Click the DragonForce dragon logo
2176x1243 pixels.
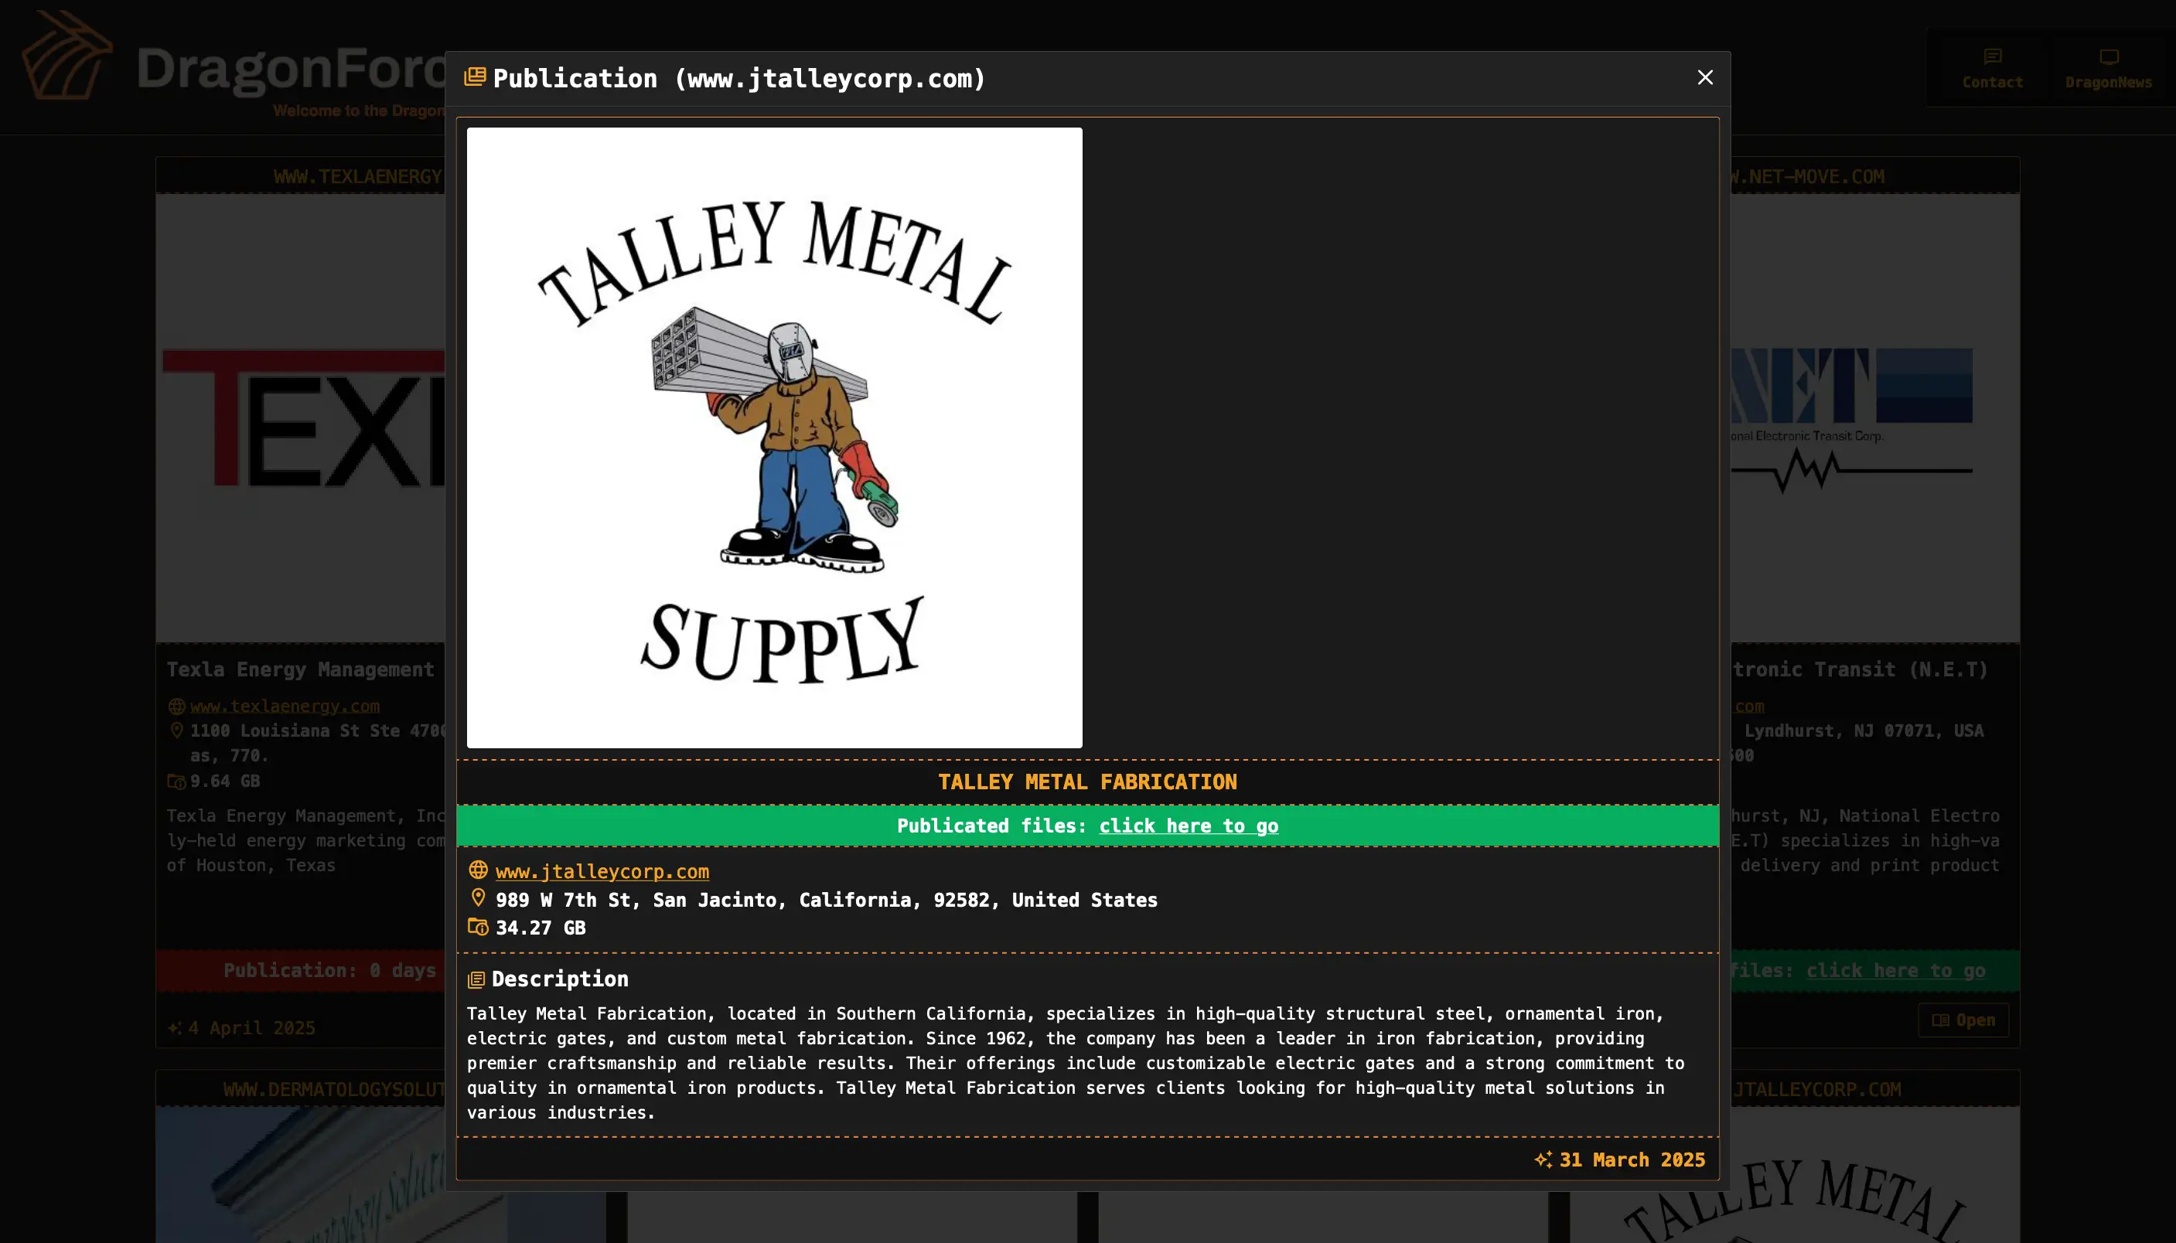pos(67,56)
